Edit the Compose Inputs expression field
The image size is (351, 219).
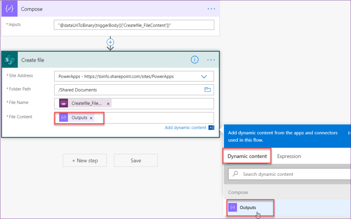pyautogui.click(x=134, y=25)
